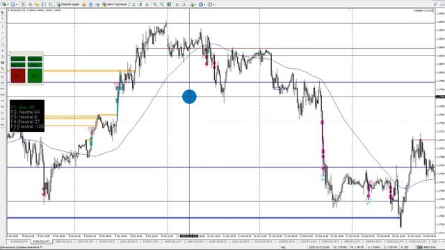Image resolution: width=445 pixels, height=250 pixels.
Task: Open the periods clock icon
Action: tap(201, 5)
